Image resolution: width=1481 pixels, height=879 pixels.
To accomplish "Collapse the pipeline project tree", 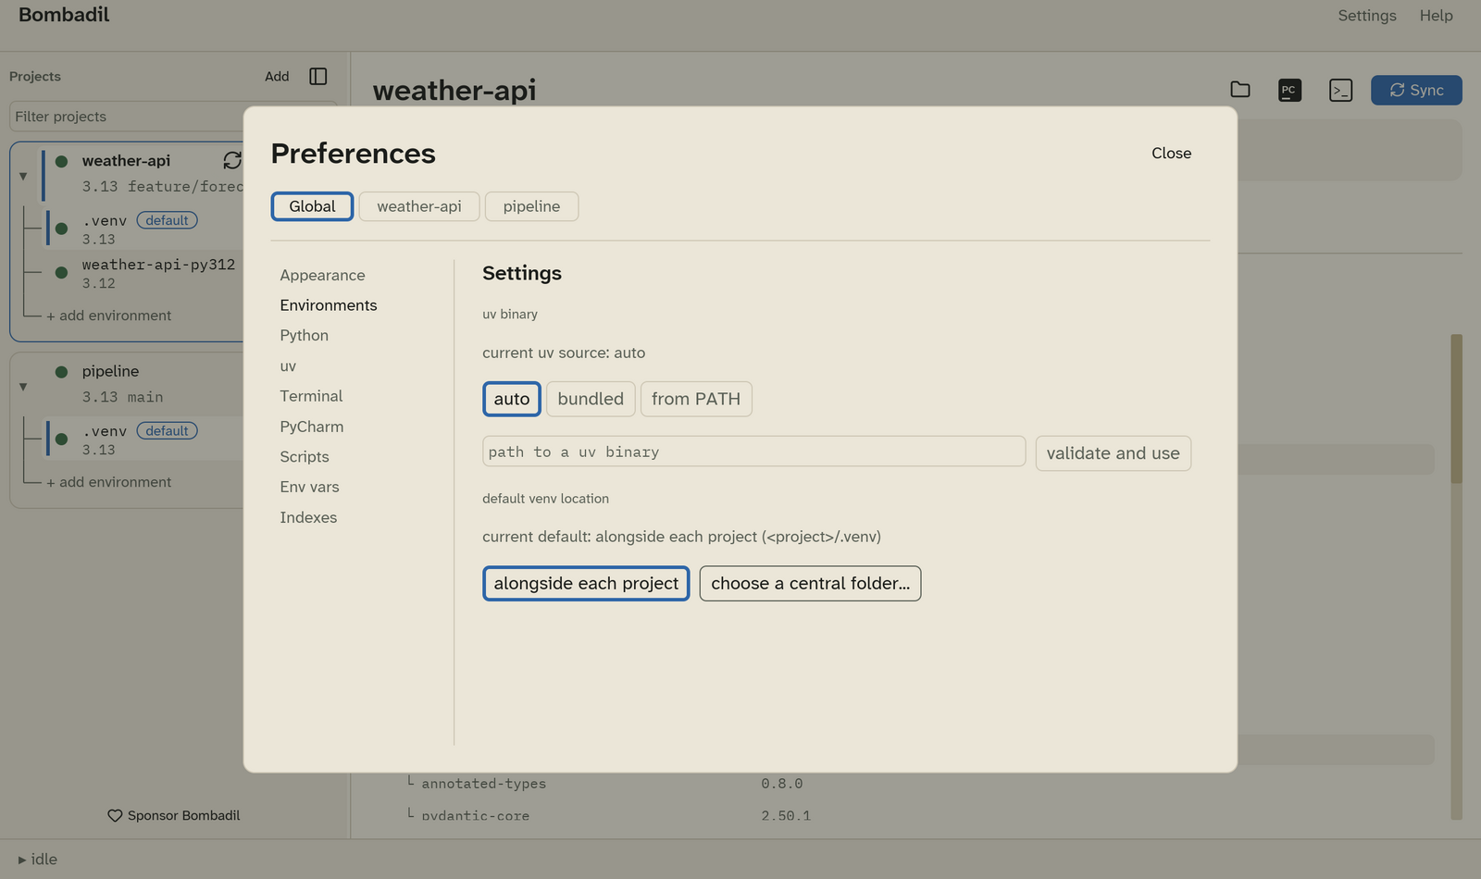I will pyautogui.click(x=23, y=387).
